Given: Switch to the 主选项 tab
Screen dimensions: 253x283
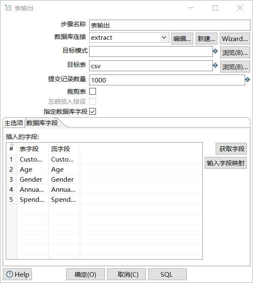Looking at the screenshot, I should pyautogui.click(x=14, y=123).
